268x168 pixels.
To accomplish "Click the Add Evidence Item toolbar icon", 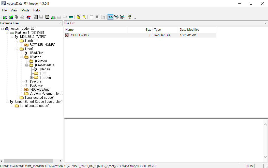I will tap(5, 17).
